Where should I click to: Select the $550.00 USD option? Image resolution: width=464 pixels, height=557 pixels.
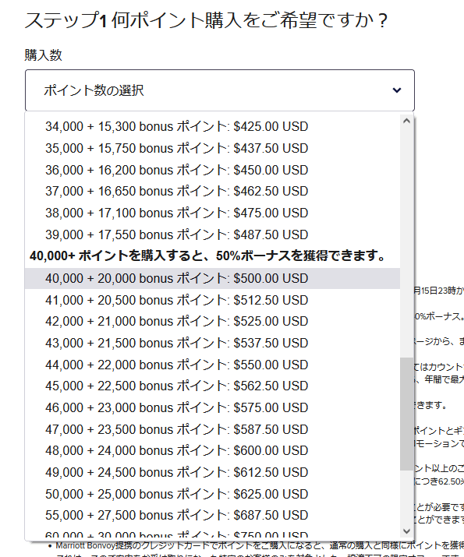click(x=212, y=365)
